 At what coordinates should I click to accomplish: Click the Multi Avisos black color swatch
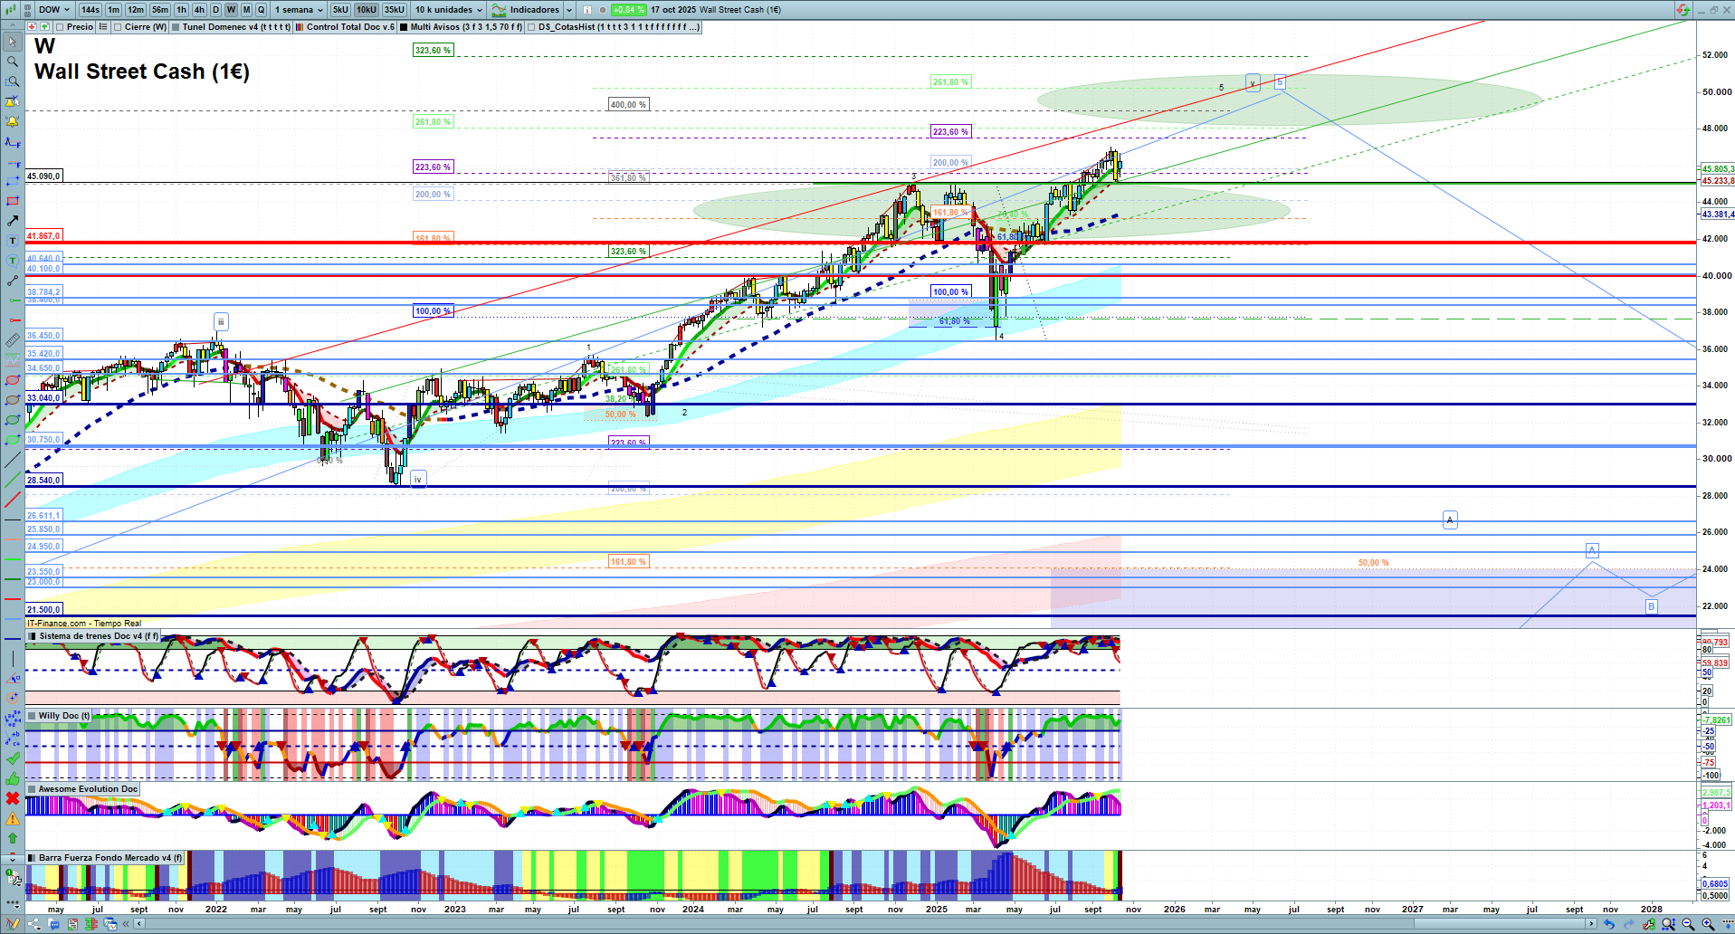[404, 27]
